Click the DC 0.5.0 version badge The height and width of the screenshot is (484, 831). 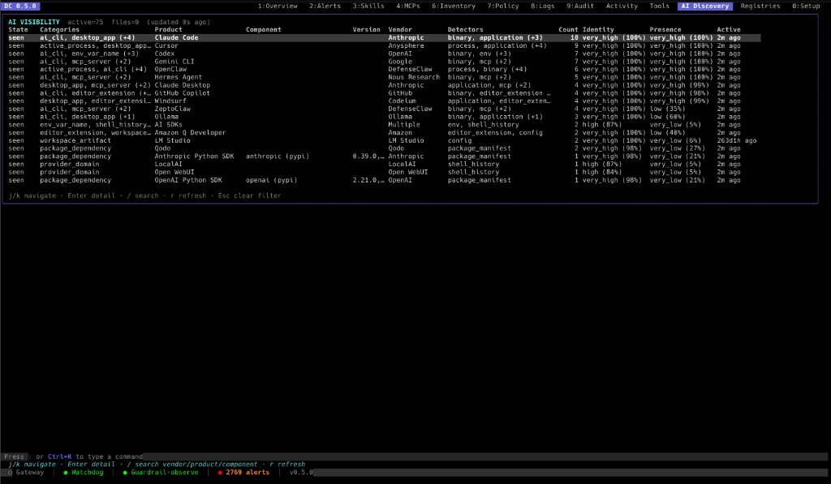20,6
